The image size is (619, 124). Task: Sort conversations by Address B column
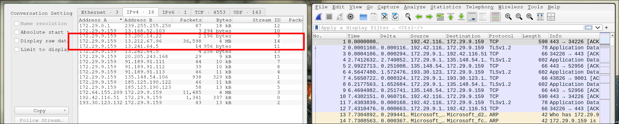click(148, 20)
